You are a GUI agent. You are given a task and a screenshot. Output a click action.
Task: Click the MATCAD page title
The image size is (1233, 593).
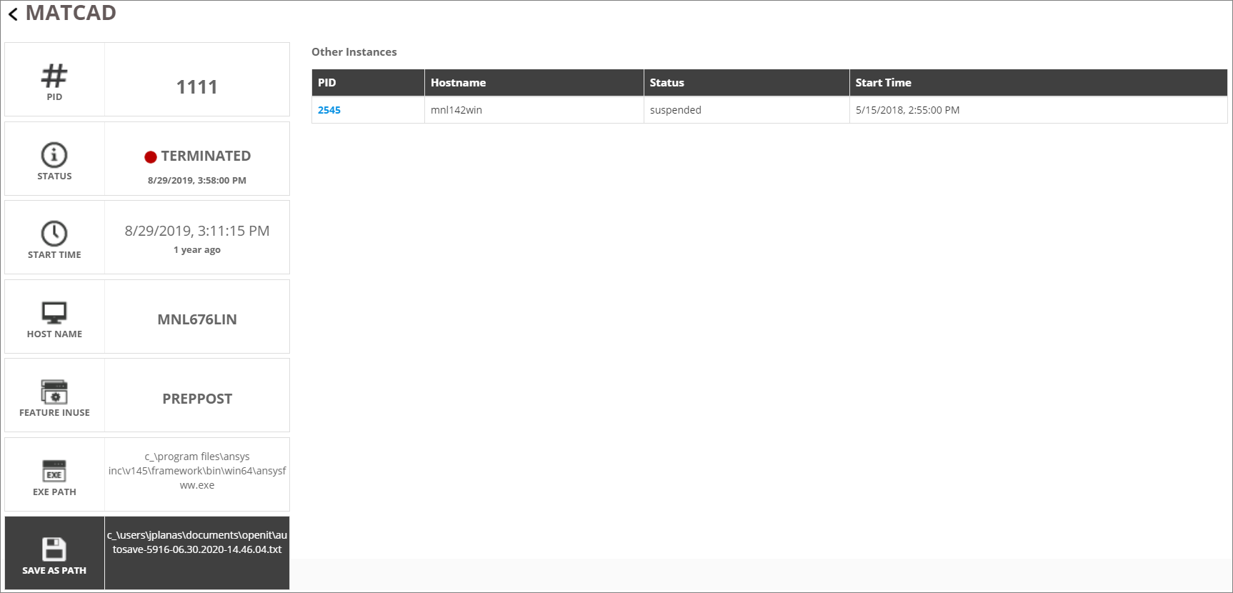point(71,13)
